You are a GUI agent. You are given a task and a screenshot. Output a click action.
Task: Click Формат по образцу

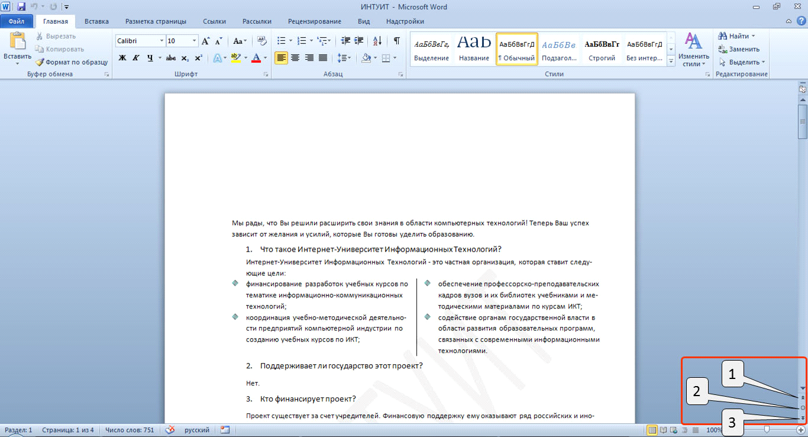click(x=71, y=62)
